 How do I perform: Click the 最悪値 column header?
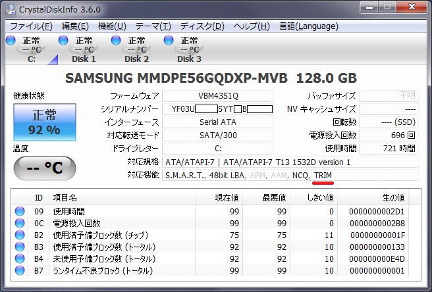pos(267,197)
